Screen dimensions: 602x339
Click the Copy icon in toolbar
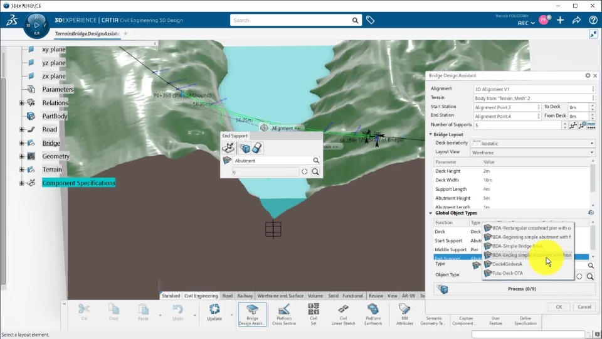[114, 313]
